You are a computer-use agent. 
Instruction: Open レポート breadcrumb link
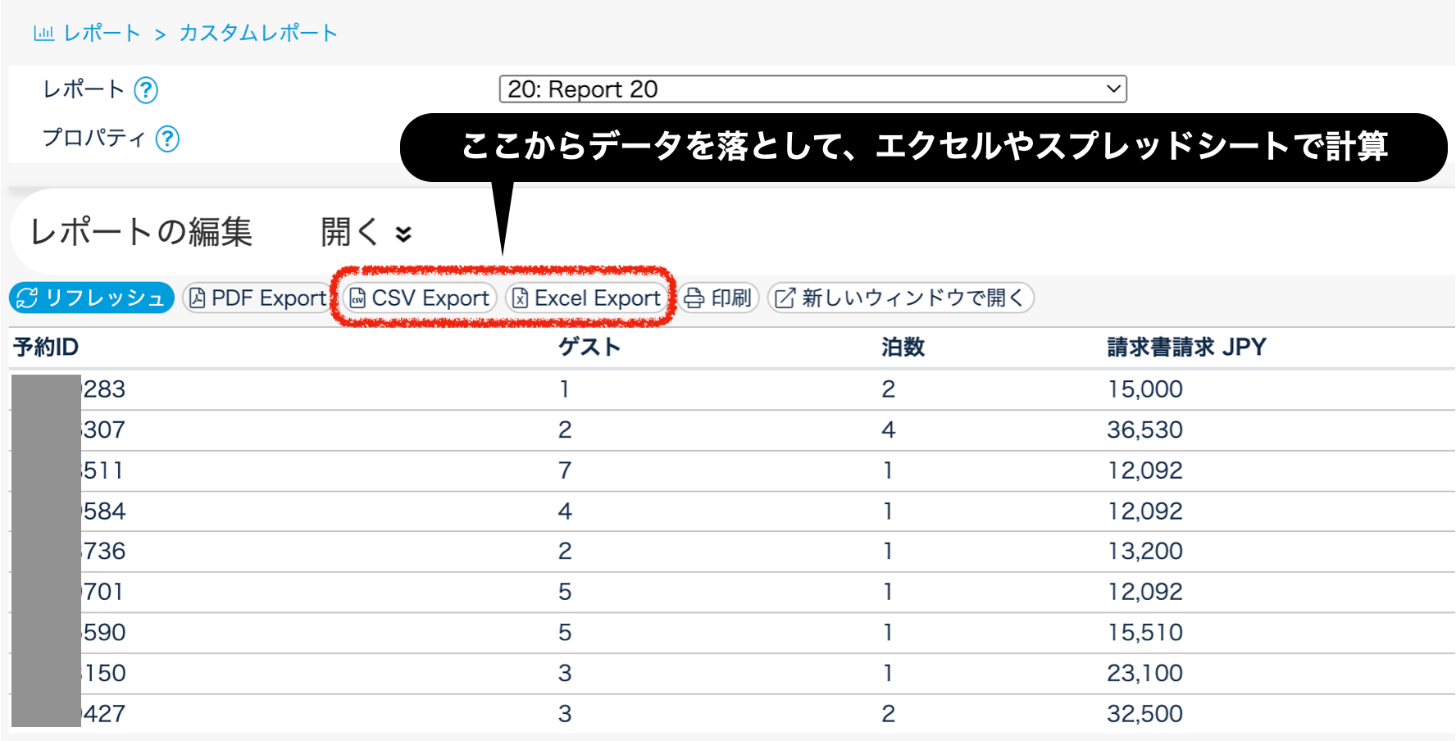coord(102,33)
